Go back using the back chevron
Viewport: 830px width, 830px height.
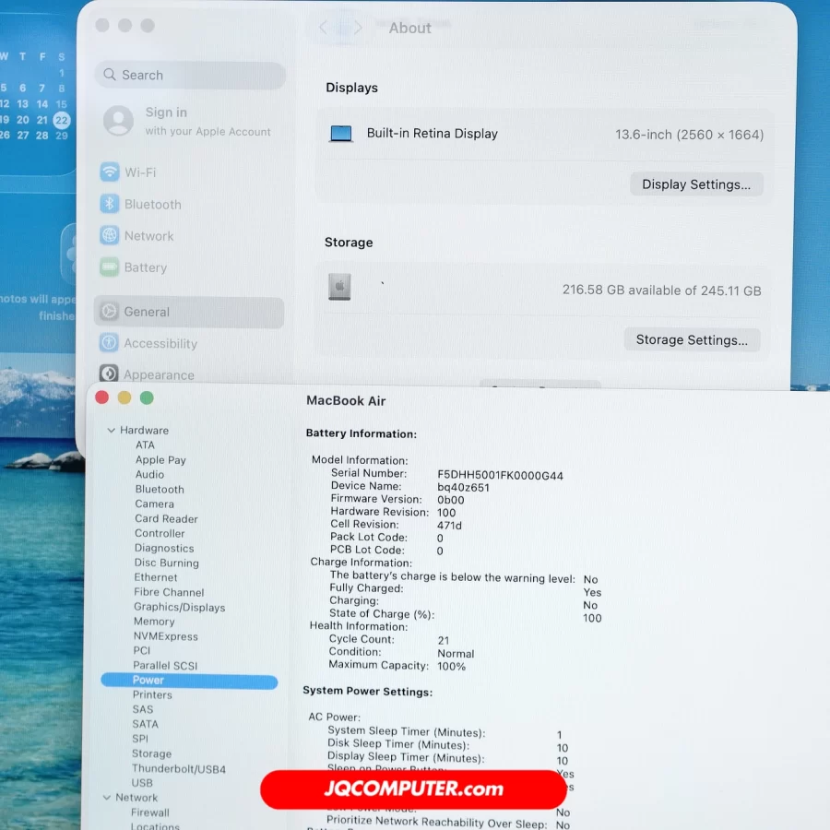tap(323, 28)
